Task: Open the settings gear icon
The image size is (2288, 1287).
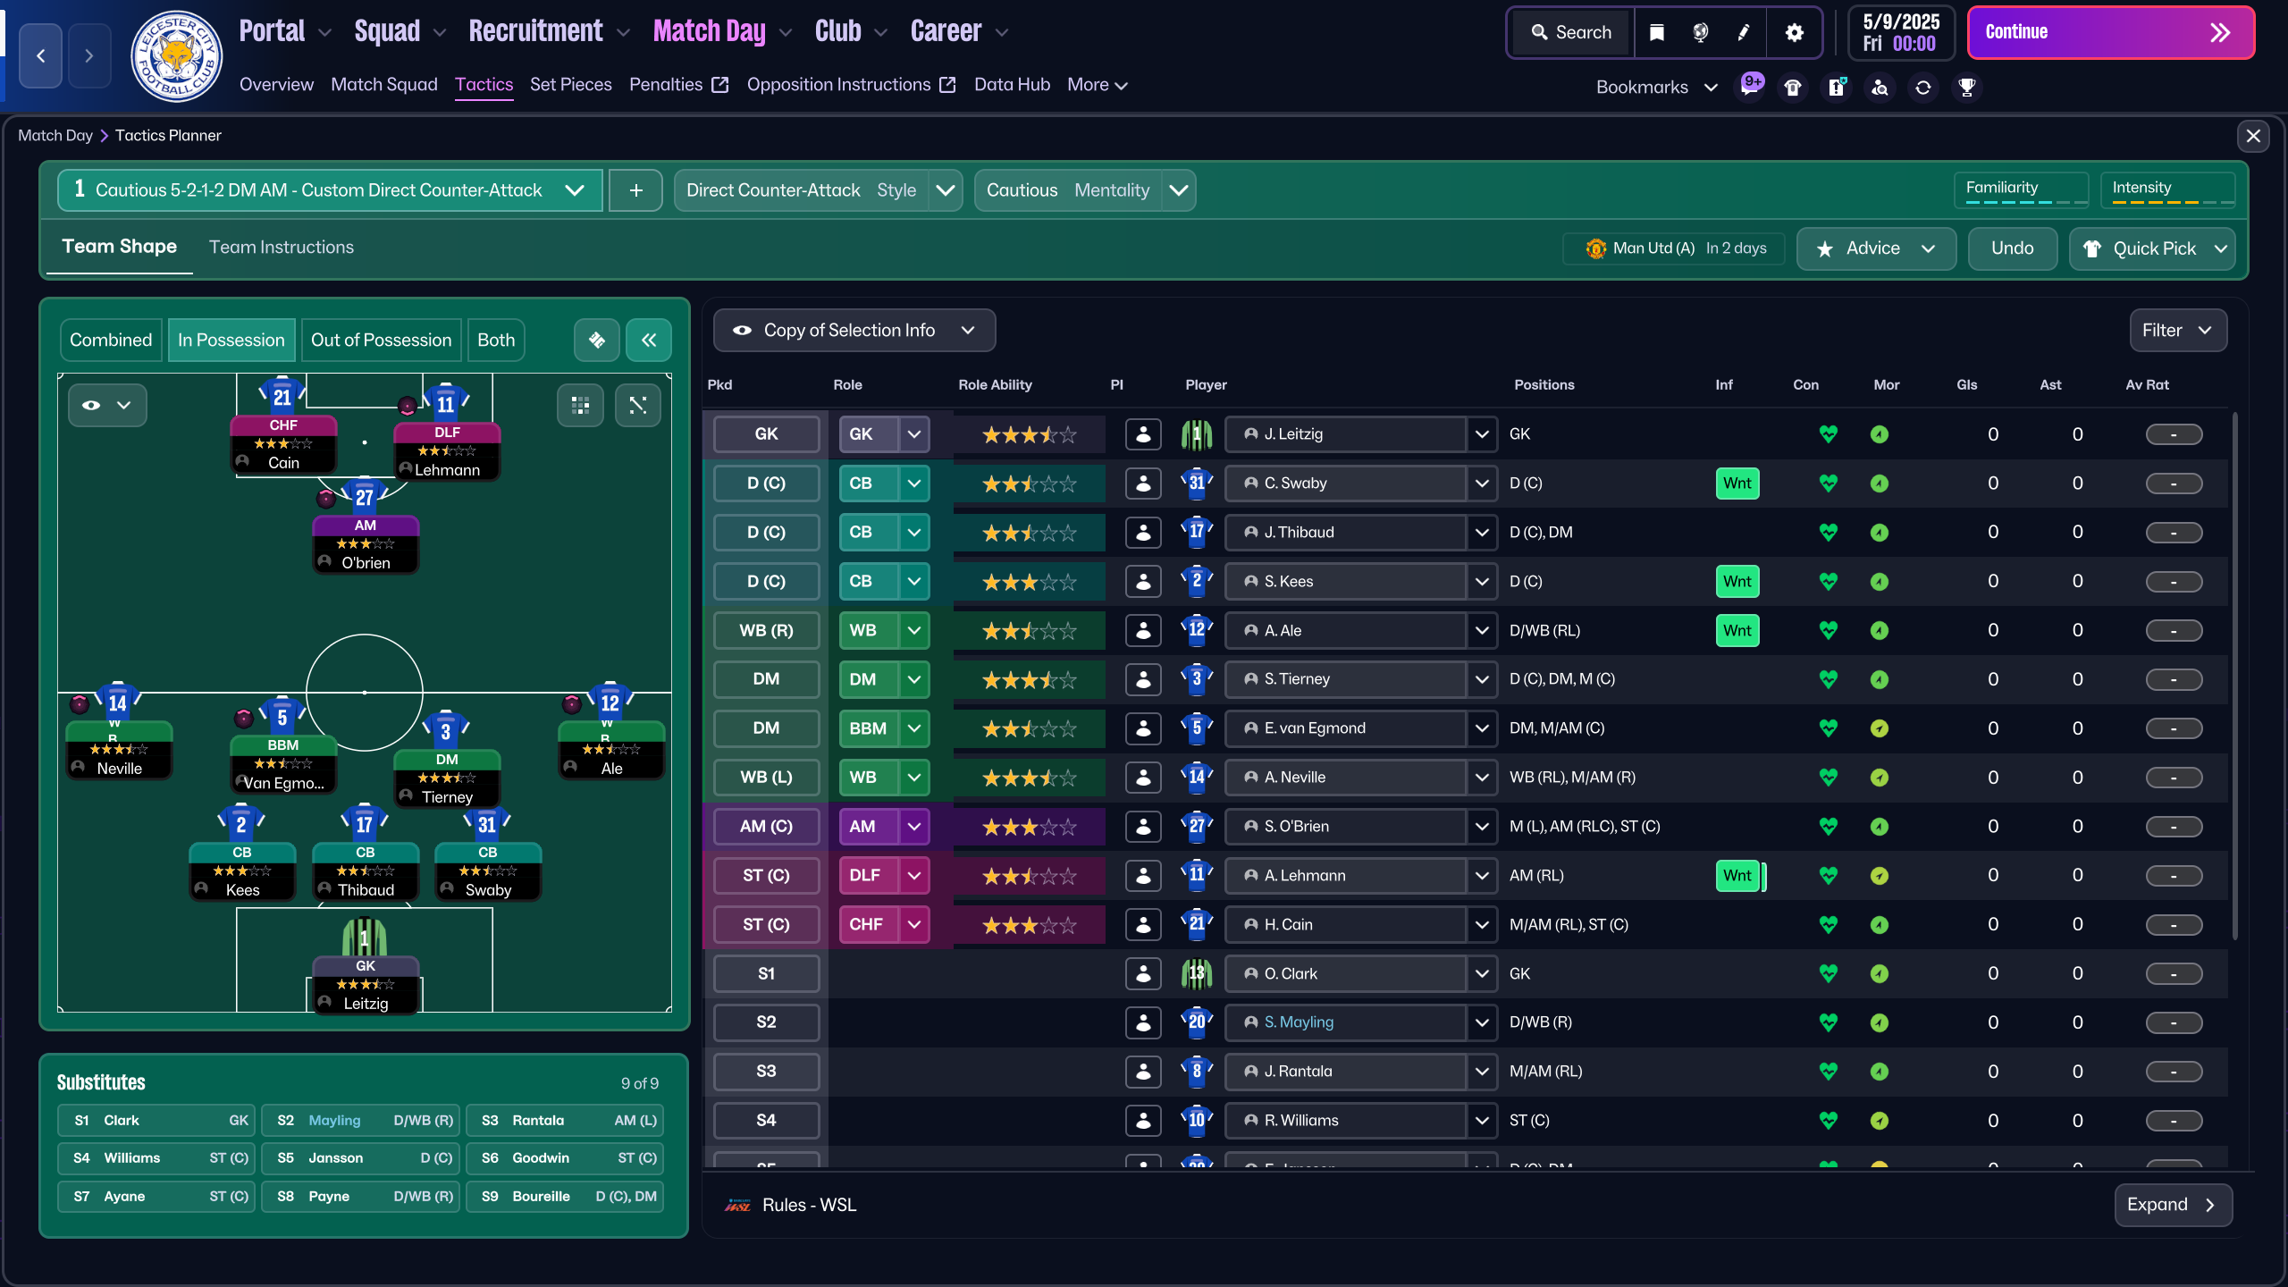Action: click(x=1794, y=33)
